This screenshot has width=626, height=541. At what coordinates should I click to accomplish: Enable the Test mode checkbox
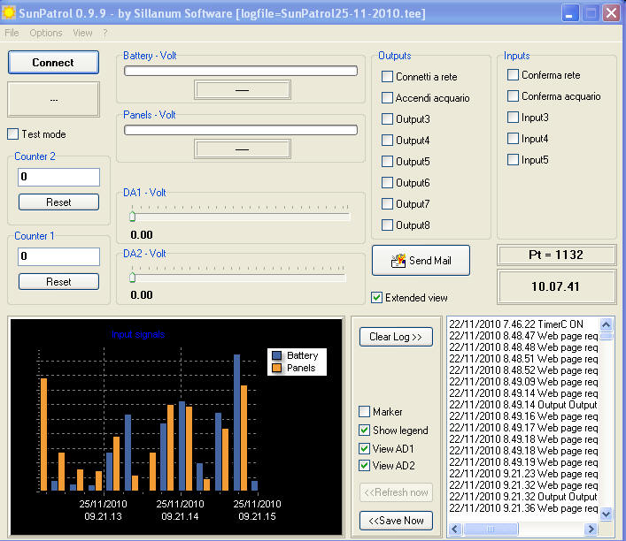(x=13, y=134)
